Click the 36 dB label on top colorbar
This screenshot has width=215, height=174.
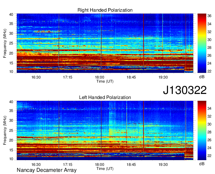(209, 16)
